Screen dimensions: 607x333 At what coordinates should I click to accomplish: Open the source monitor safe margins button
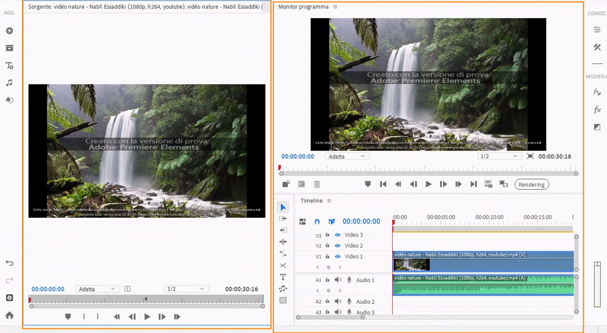[x=127, y=289]
